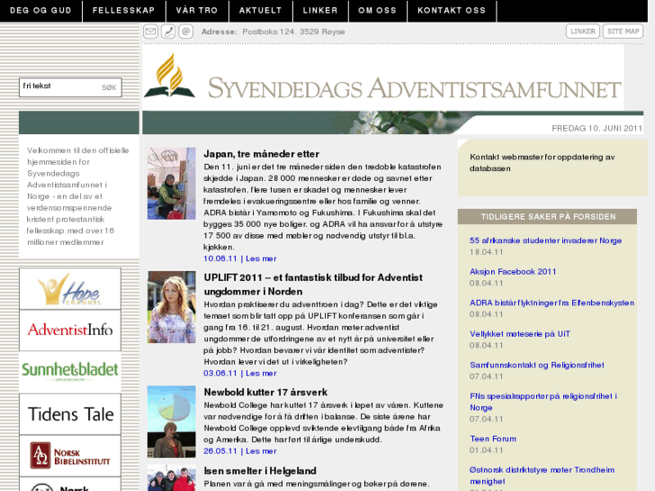Open the Hope Channel banner
This screenshot has height=491, width=655.
tap(70, 289)
